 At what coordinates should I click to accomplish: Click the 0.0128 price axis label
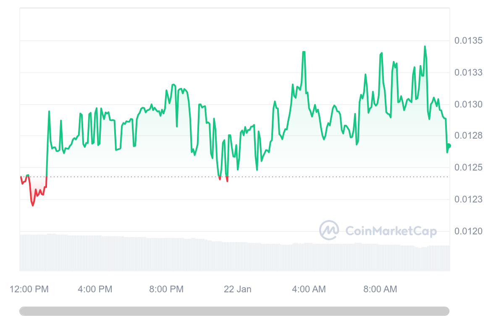coord(468,136)
